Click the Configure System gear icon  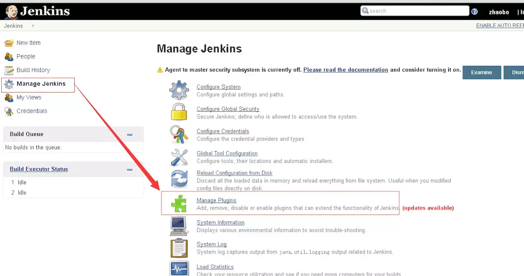[179, 90]
